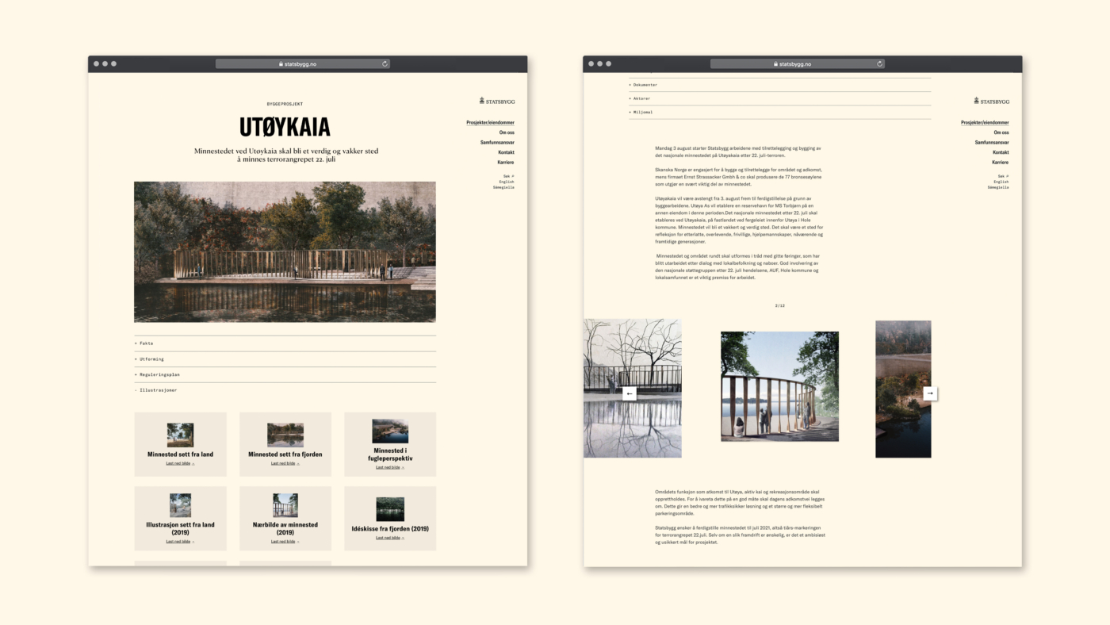
Task: Open thumbnail of Minnested sett fra land
Action: (x=180, y=435)
